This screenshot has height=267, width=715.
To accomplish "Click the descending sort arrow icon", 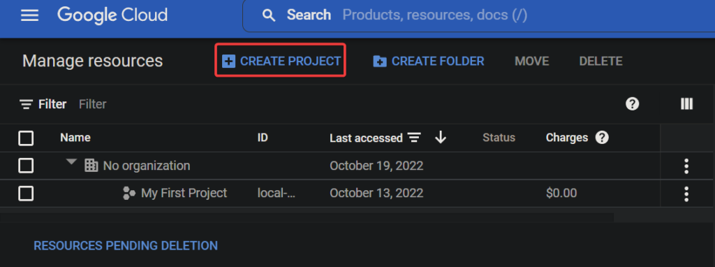I will 441,137.
